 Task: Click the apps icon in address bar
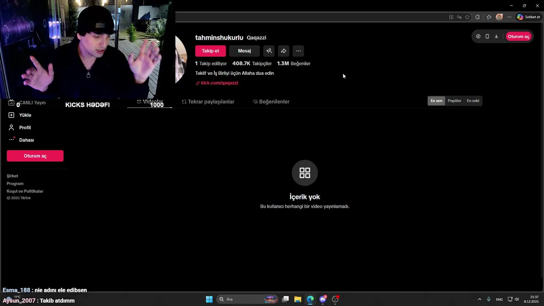[451, 17]
